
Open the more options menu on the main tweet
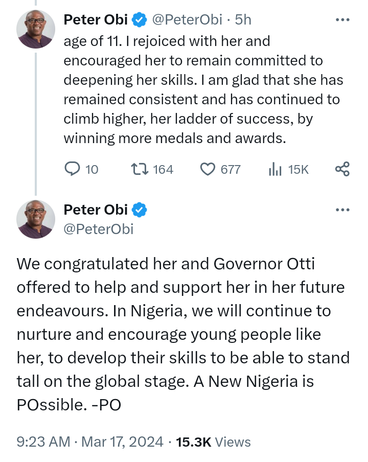click(342, 210)
